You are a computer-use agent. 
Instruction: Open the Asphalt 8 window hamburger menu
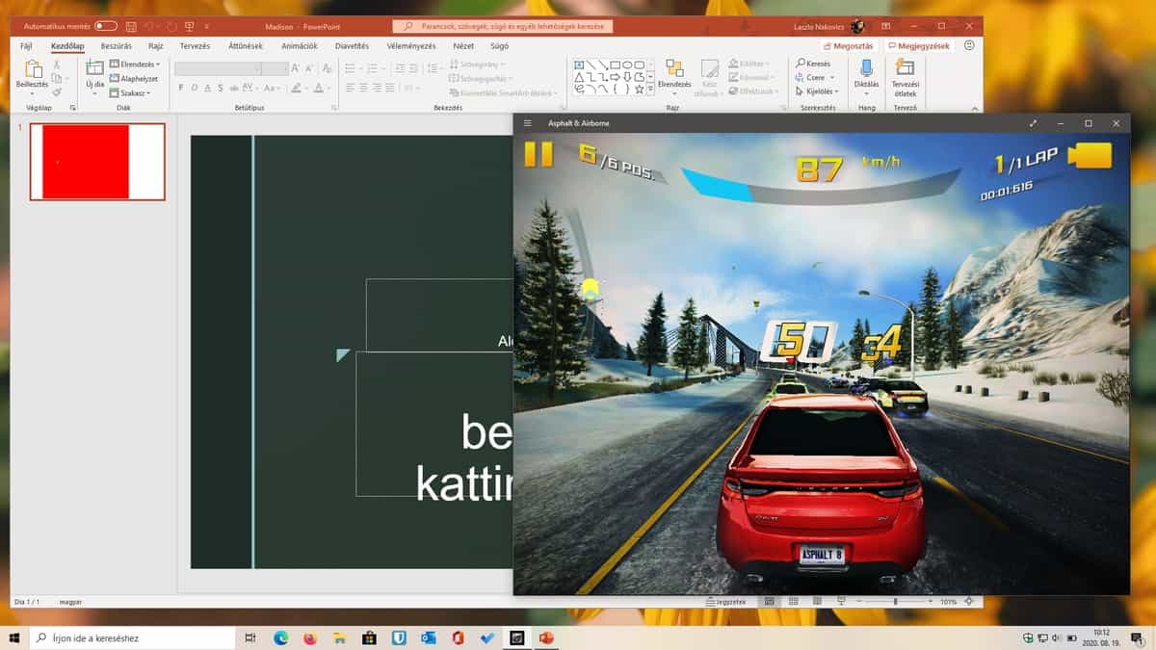(527, 123)
